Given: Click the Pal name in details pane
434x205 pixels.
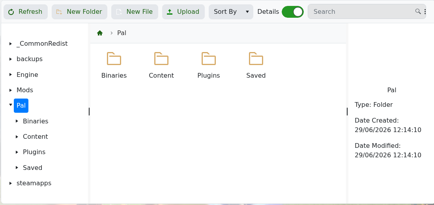Looking at the screenshot, I should click(x=392, y=90).
